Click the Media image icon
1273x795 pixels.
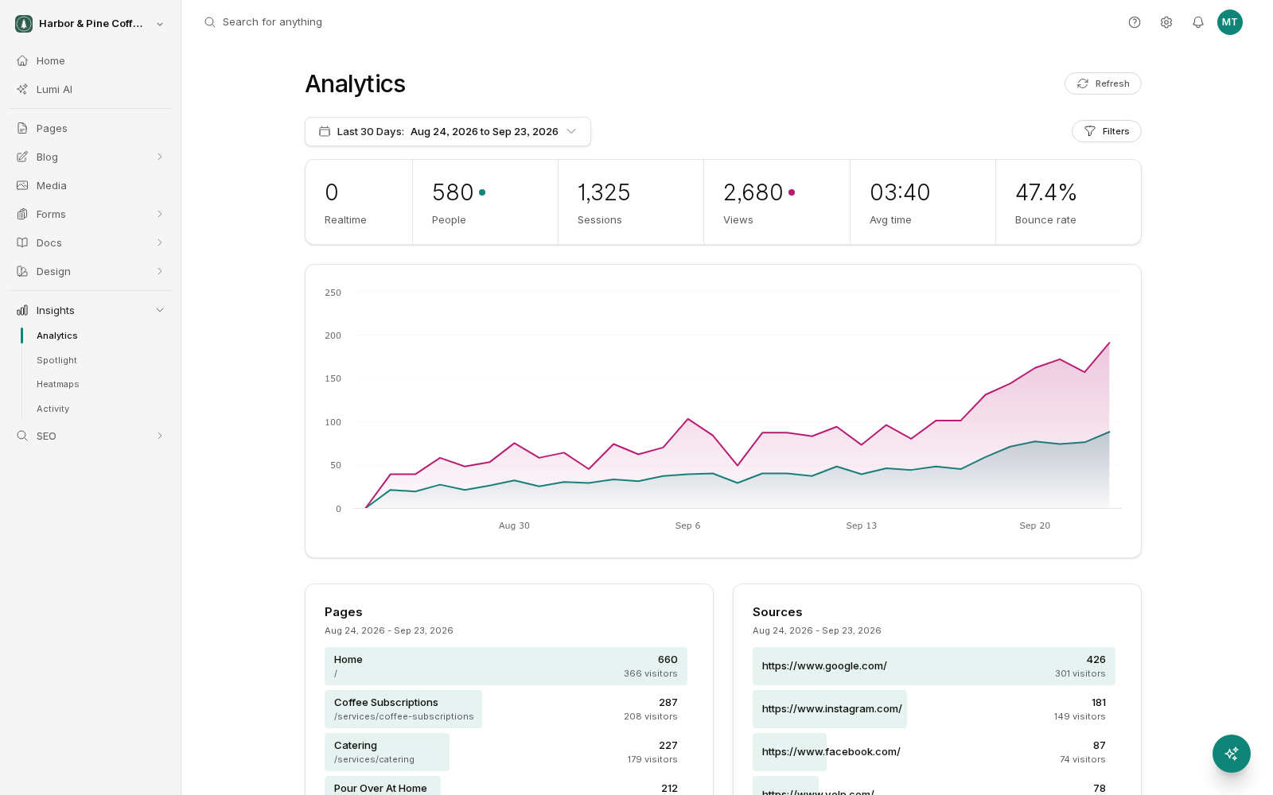click(x=22, y=185)
